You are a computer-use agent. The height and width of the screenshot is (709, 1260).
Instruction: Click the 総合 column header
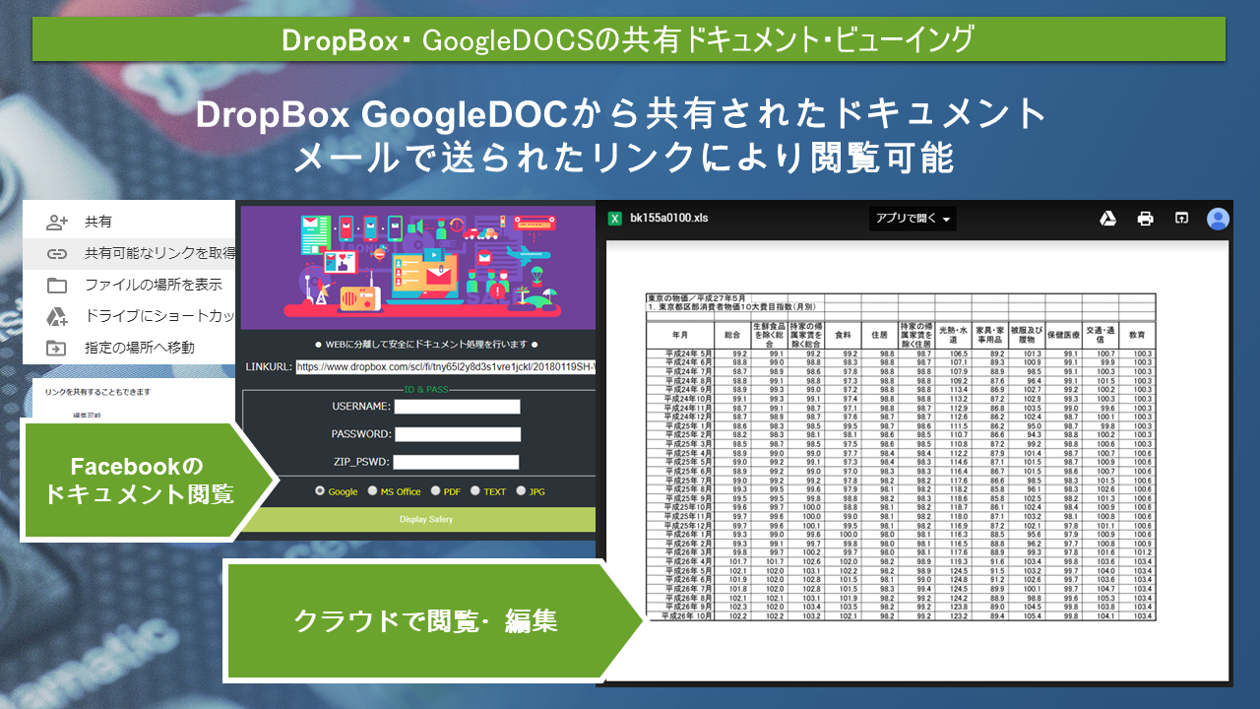click(732, 335)
